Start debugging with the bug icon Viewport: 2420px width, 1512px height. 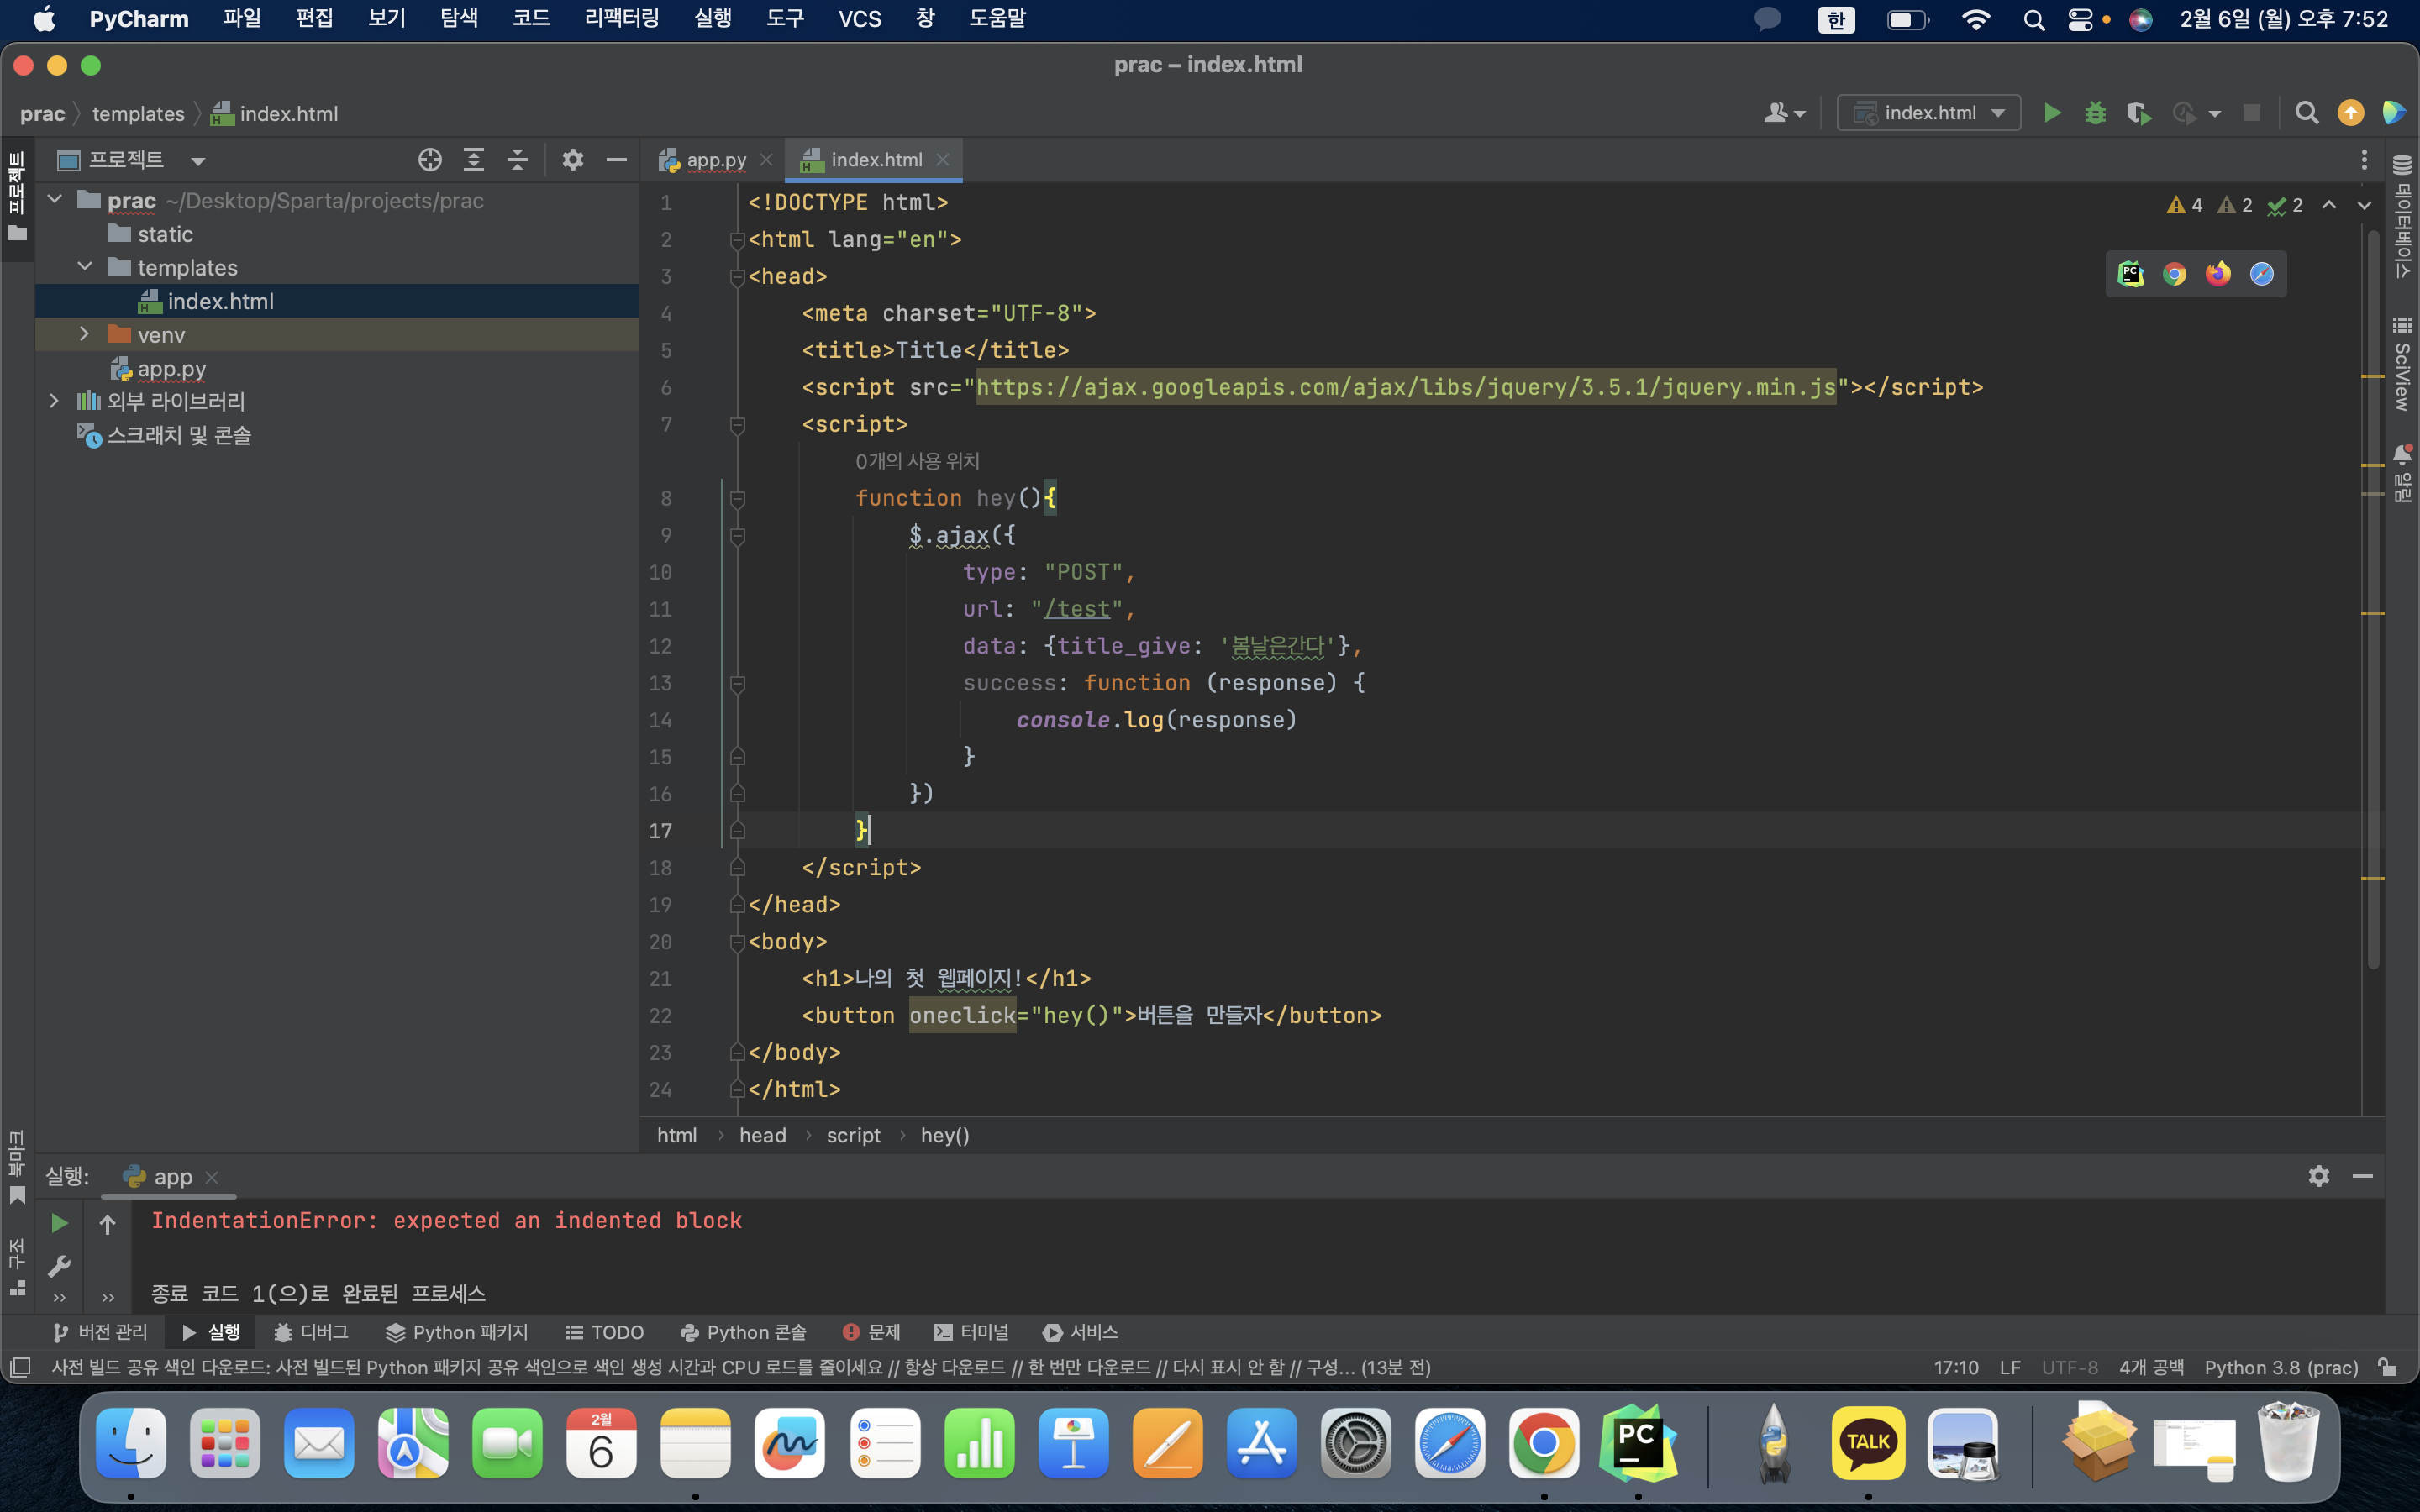click(x=2095, y=113)
